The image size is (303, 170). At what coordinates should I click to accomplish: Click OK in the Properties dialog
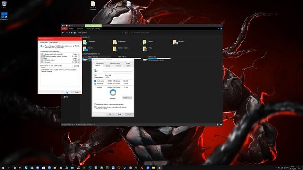pos(110,114)
